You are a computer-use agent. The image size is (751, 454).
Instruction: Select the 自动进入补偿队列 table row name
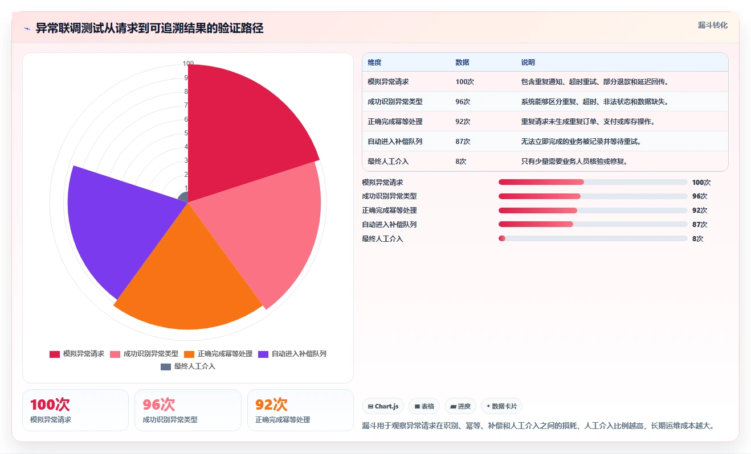395,142
